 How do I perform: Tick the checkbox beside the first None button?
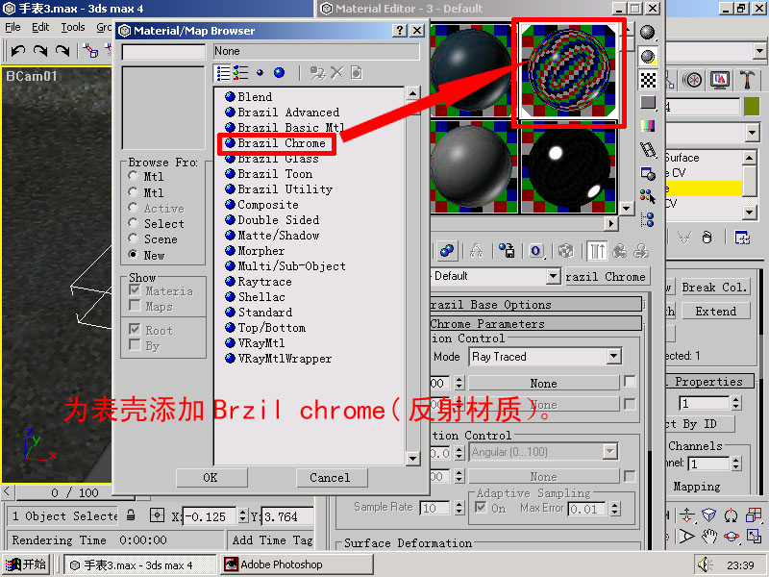630,381
